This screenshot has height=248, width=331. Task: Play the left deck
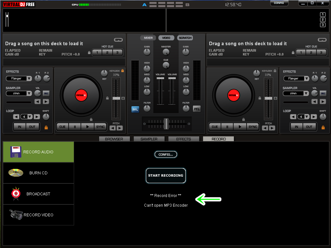[x=88, y=127]
